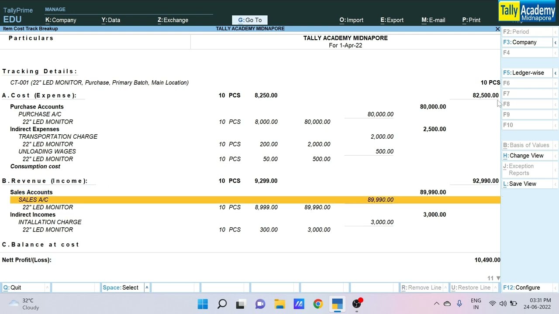Select Purchase Accounts group row
559x314 pixels.
tap(255, 107)
